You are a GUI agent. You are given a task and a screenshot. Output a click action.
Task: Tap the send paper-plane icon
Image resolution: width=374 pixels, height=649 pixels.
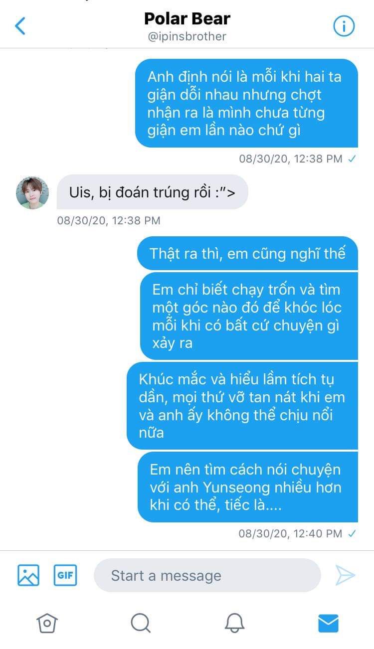[x=345, y=575]
